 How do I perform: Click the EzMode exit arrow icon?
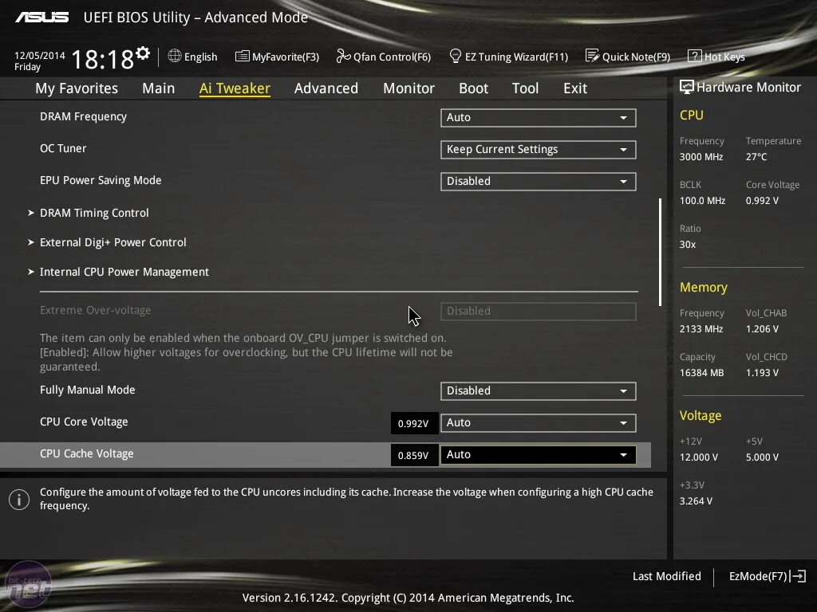coord(798,576)
